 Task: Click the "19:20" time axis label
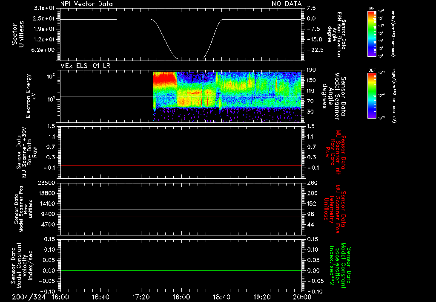coord(262,297)
